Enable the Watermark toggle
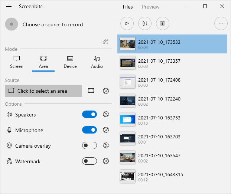This screenshot has height=194, width=231. tap(90, 161)
